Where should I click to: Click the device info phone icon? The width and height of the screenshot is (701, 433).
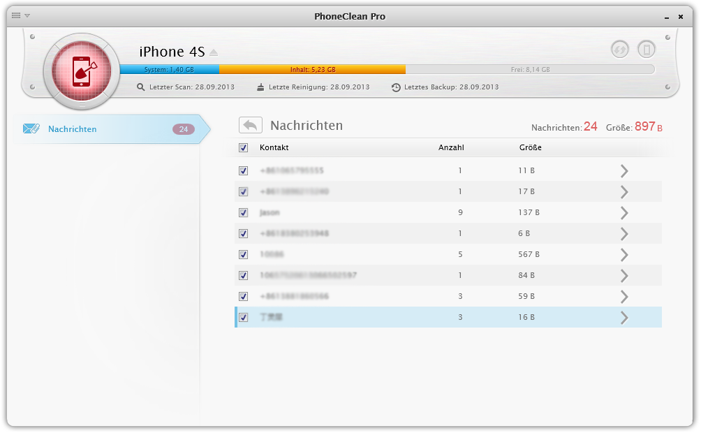click(x=647, y=49)
